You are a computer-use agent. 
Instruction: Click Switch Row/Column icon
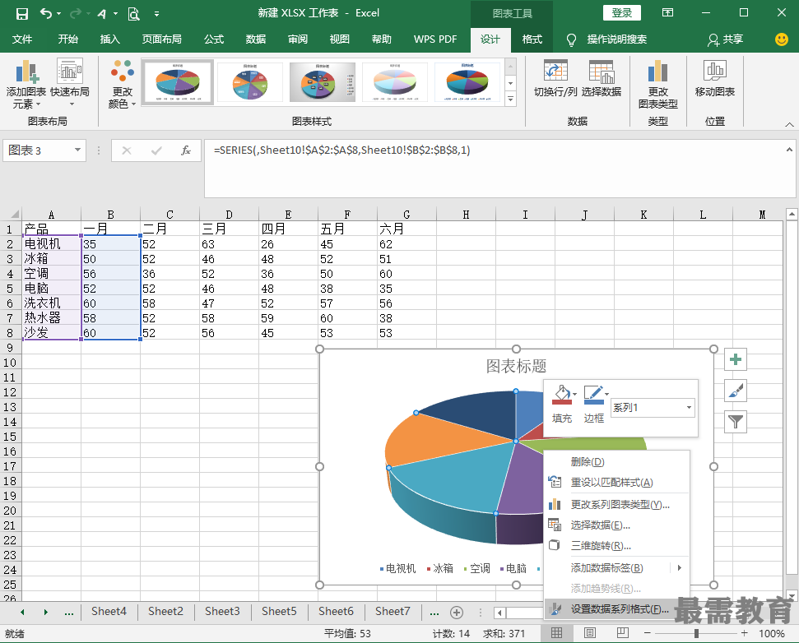pyautogui.click(x=555, y=72)
